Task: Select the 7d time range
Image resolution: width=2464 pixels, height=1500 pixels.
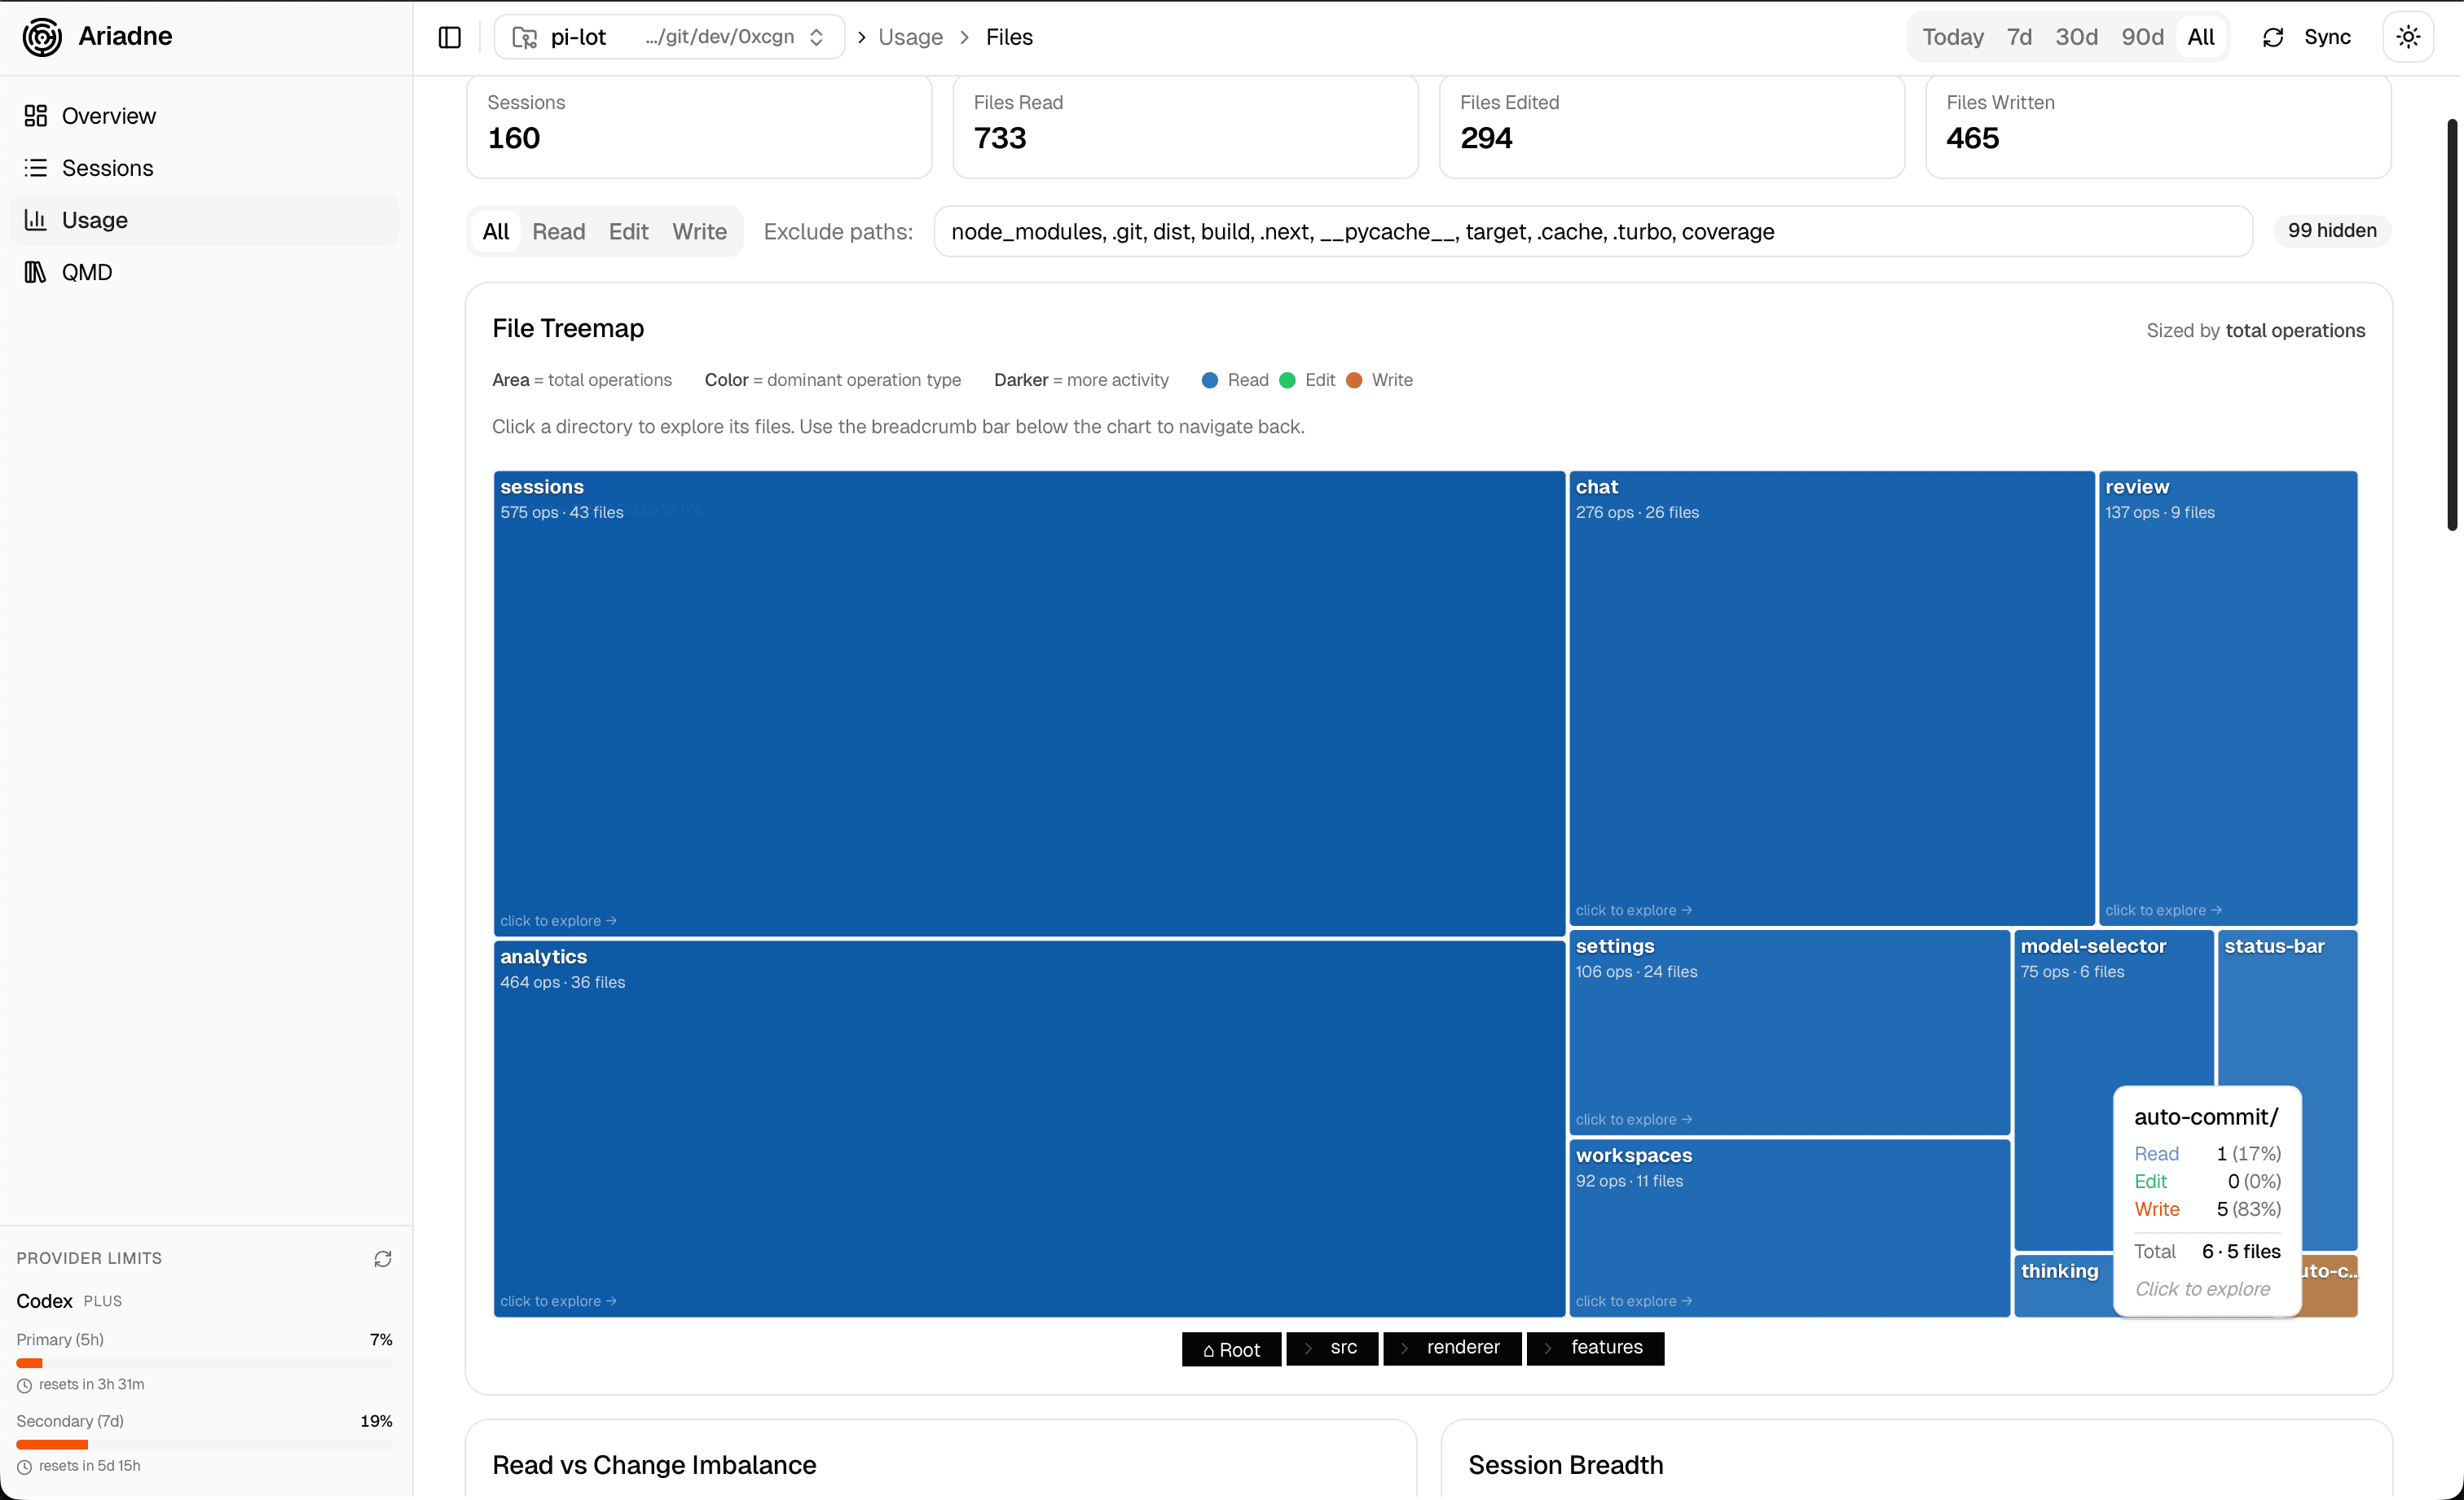Action: pos(2018,36)
